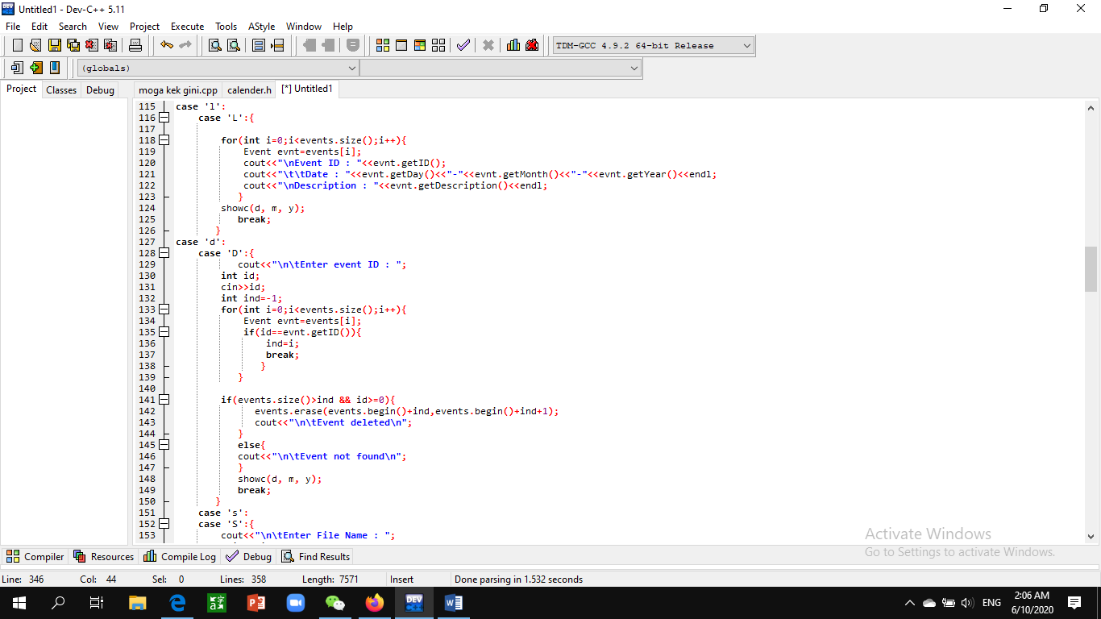Undo the last edit via toolbar
Viewport: 1101px width, 619px height.
point(166,45)
